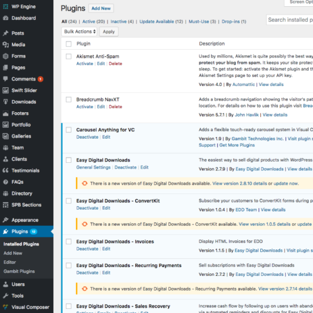Show Drop-ins (1) plugins
The image size is (313, 313).
pyautogui.click(x=234, y=21)
